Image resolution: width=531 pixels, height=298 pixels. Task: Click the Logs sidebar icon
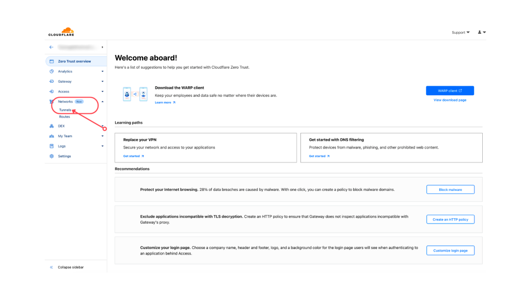pos(51,146)
